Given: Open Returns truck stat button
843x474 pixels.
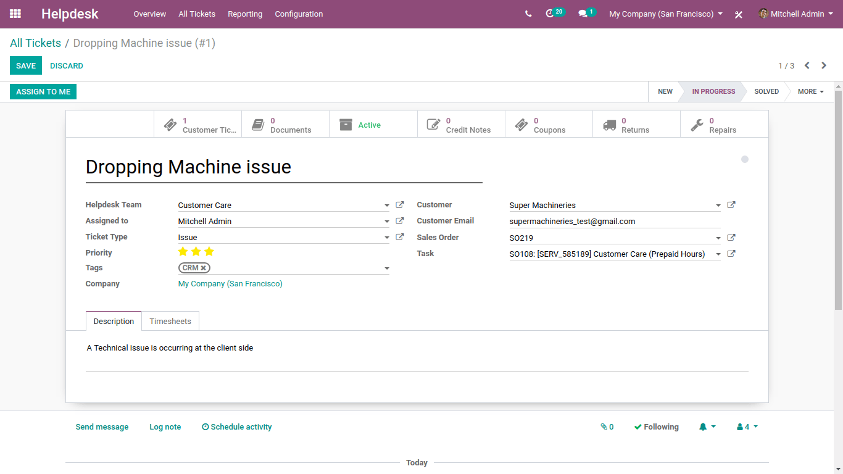Looking at the screenshot, I should (x=636, y=124).
